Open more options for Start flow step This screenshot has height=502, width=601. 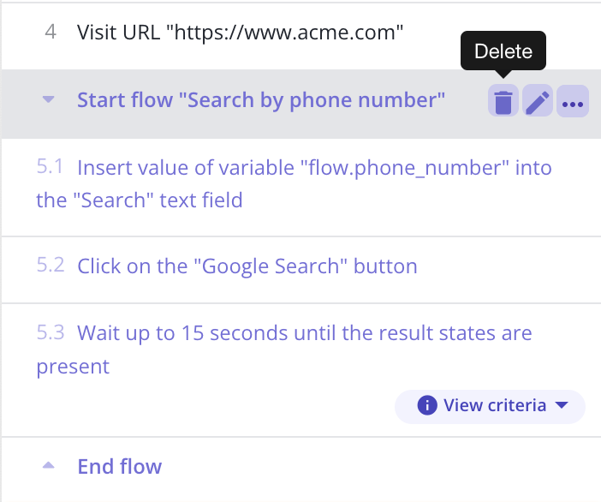tap(572, 103)
